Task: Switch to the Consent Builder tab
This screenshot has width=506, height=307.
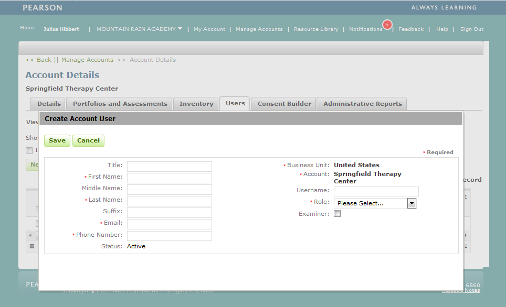Action: 283,103
